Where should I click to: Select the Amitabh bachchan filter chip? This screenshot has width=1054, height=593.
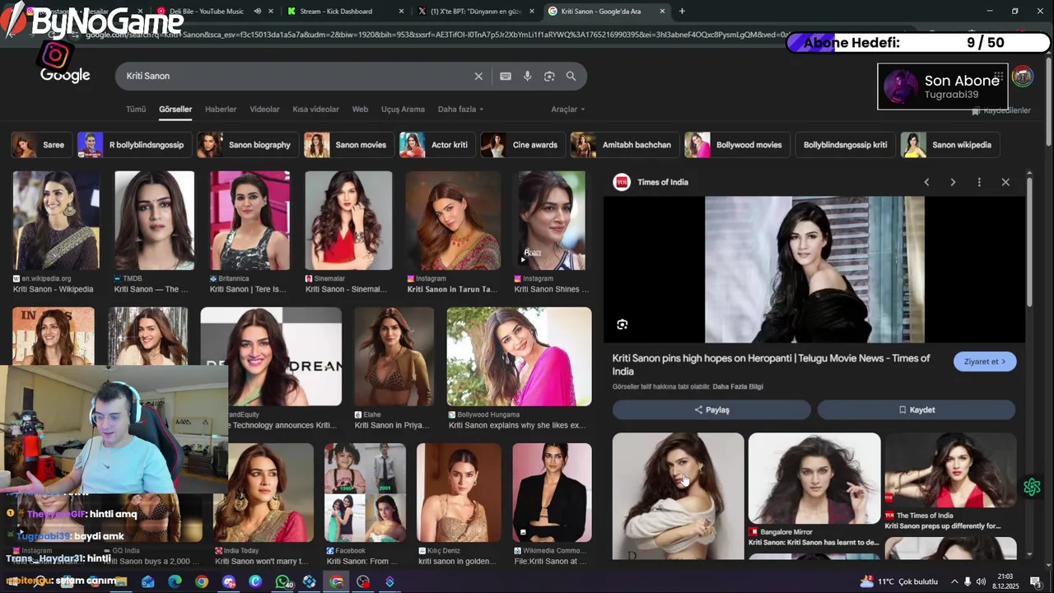625,145
